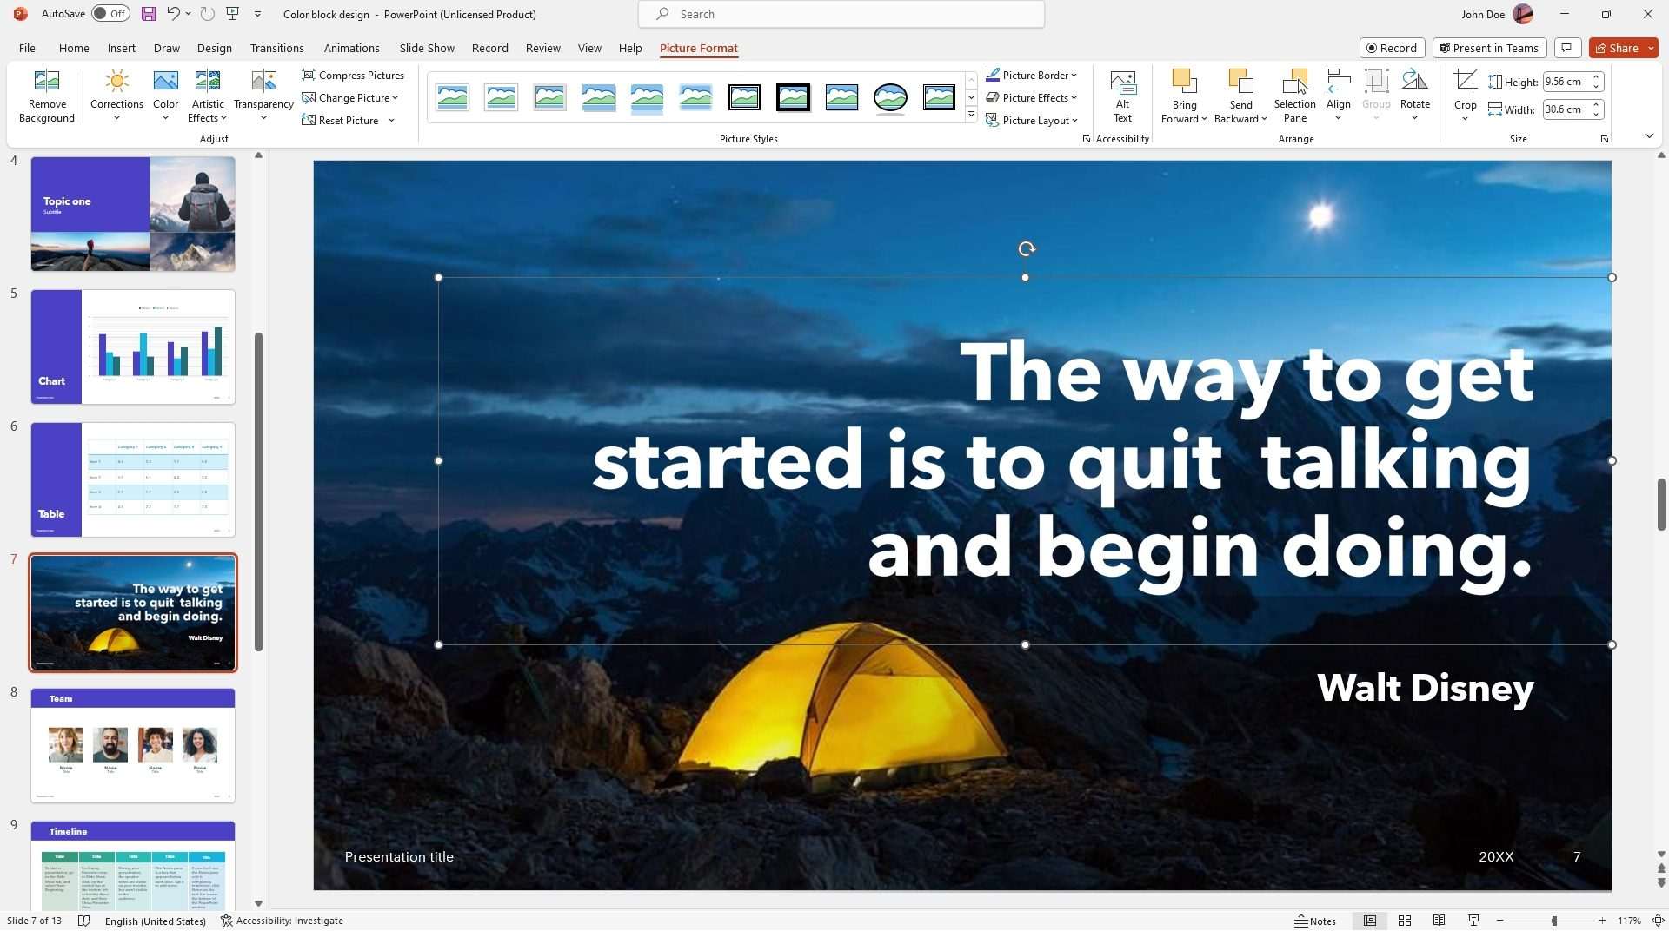
Task: Undo the last action
Action: click(x=173, y=14)
